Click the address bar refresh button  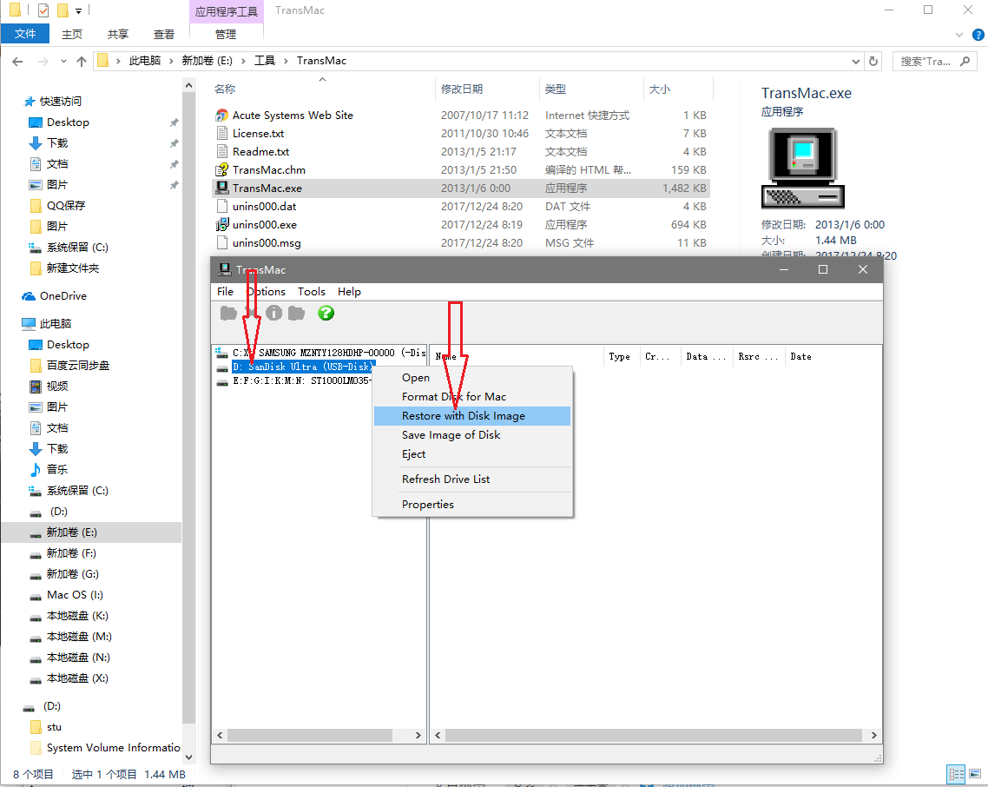(x=873, y=61)
